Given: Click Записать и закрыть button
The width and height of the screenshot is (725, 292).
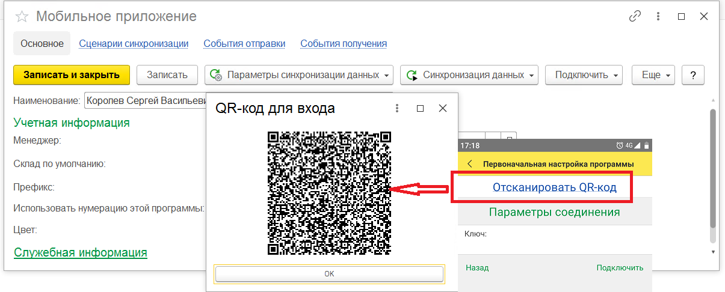Looking at the screenshot, I should 72,75.
